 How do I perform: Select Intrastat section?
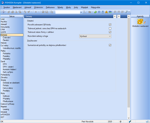4,112
